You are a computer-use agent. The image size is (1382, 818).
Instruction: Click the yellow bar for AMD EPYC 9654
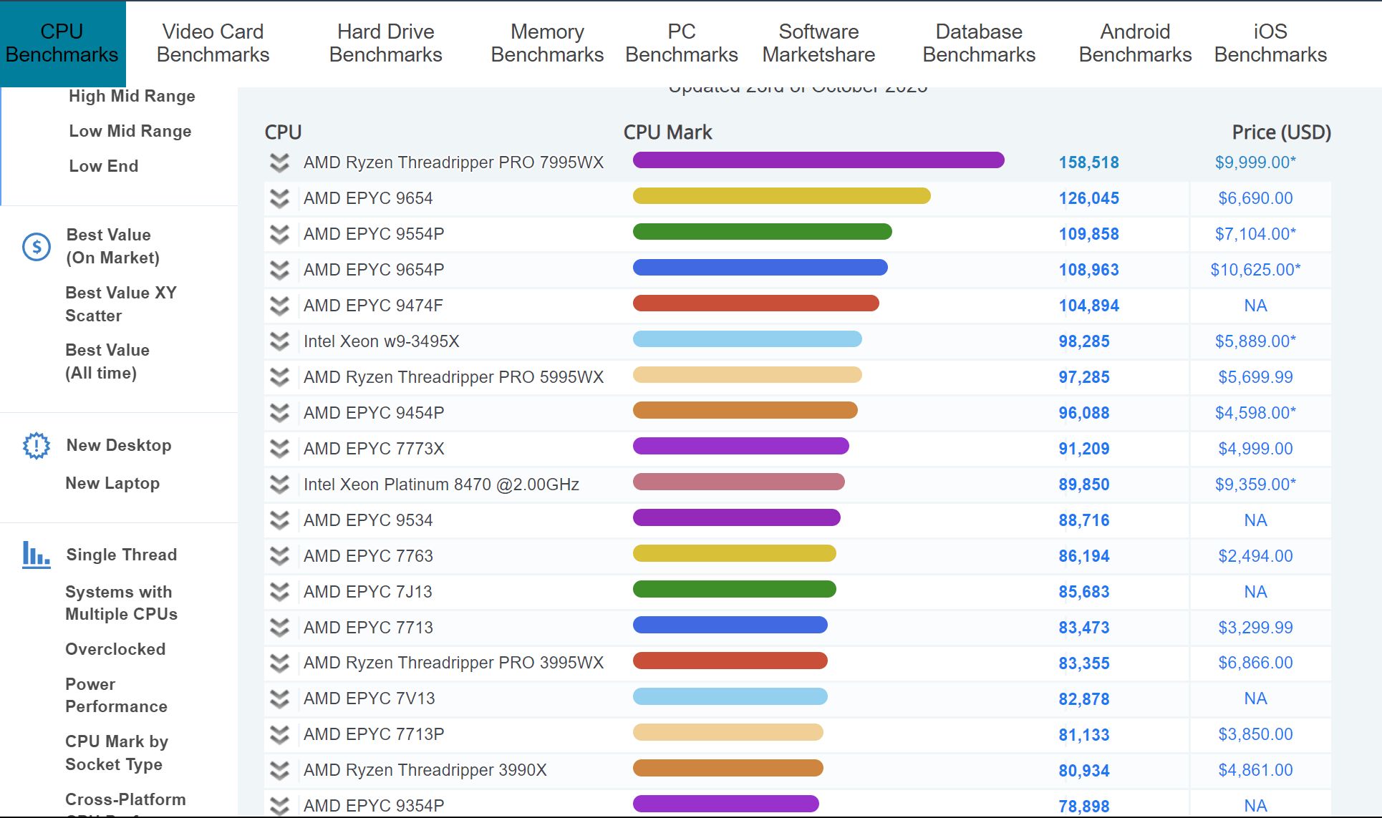click(x=781, y=196)
